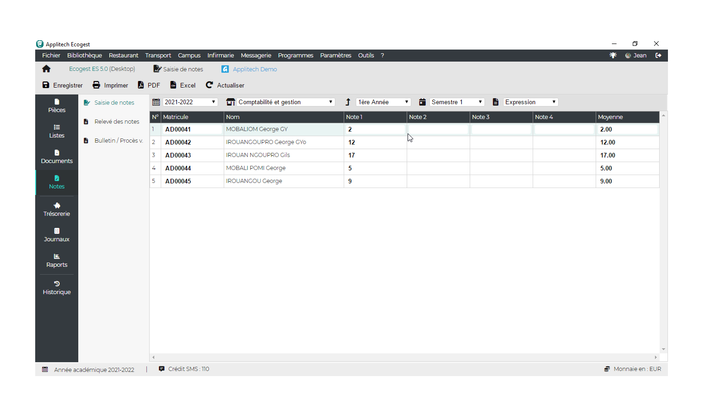
Task: Open Notes in the sidebar
Action: point(57,182)
